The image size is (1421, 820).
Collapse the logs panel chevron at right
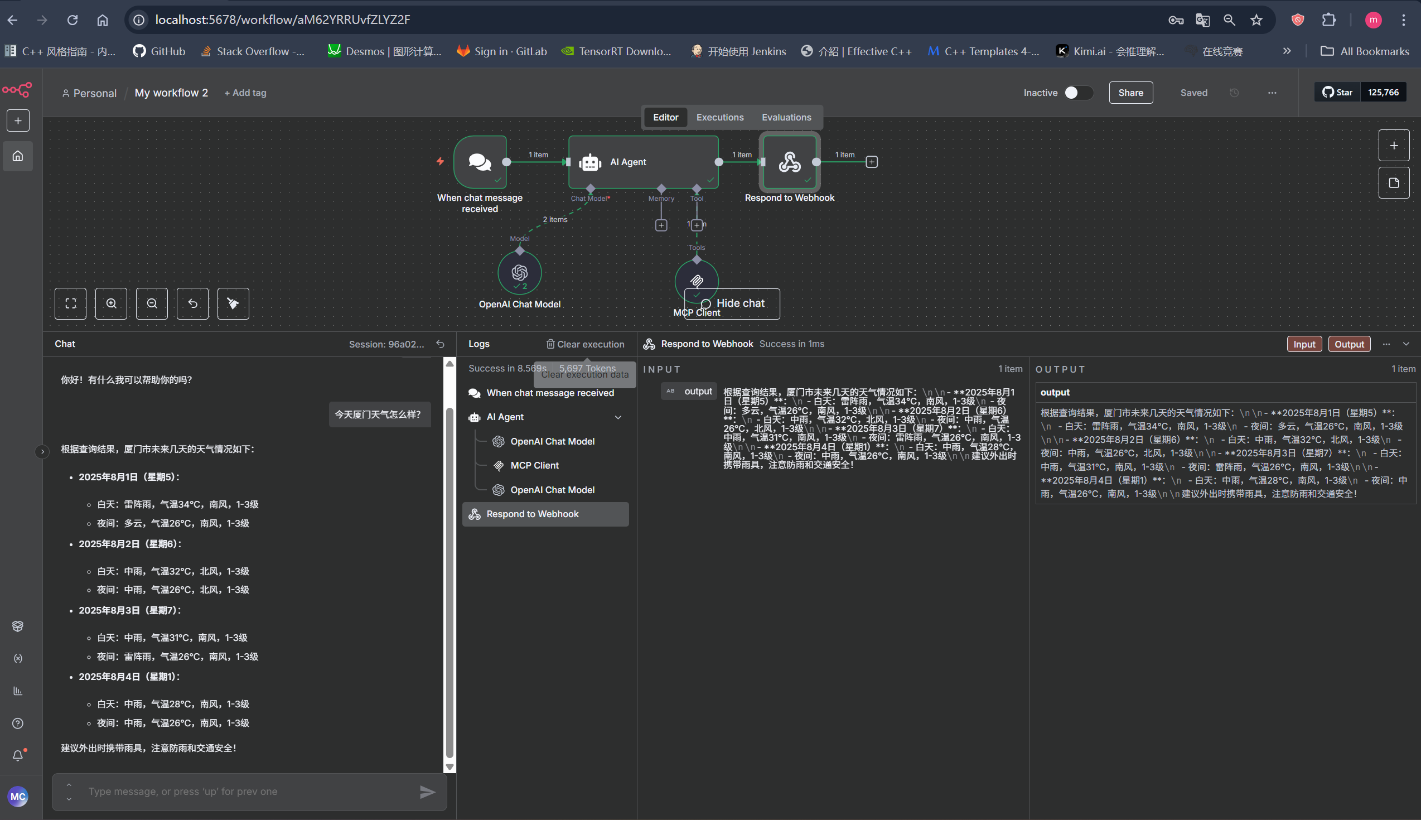pos(1406,344)
